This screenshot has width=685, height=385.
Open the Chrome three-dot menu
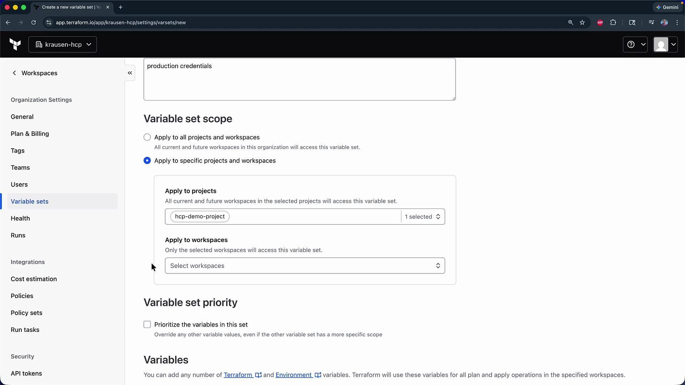coord(677,22)
